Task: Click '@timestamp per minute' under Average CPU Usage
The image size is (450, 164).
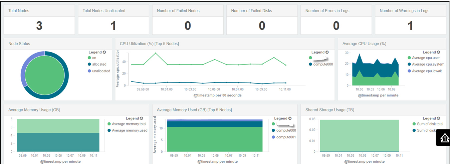Action: point(378,95)
